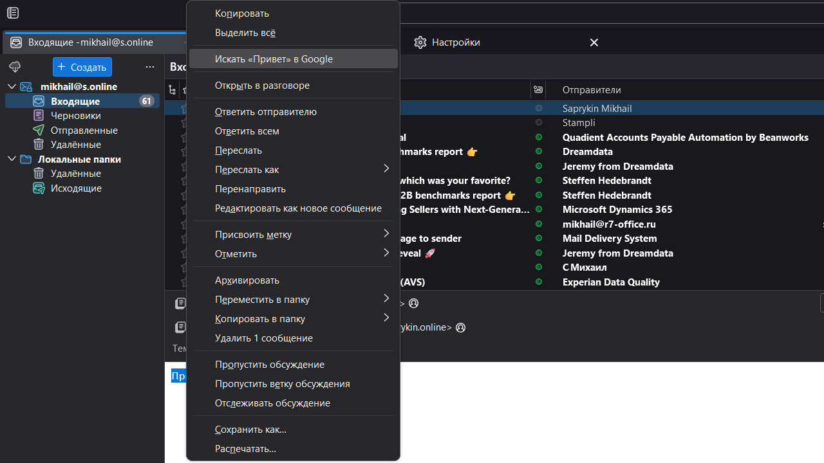Click the read-status column header icon
The height and width of the screenshot is (463, 824).
pyautogui.click(x=538, y=89)
